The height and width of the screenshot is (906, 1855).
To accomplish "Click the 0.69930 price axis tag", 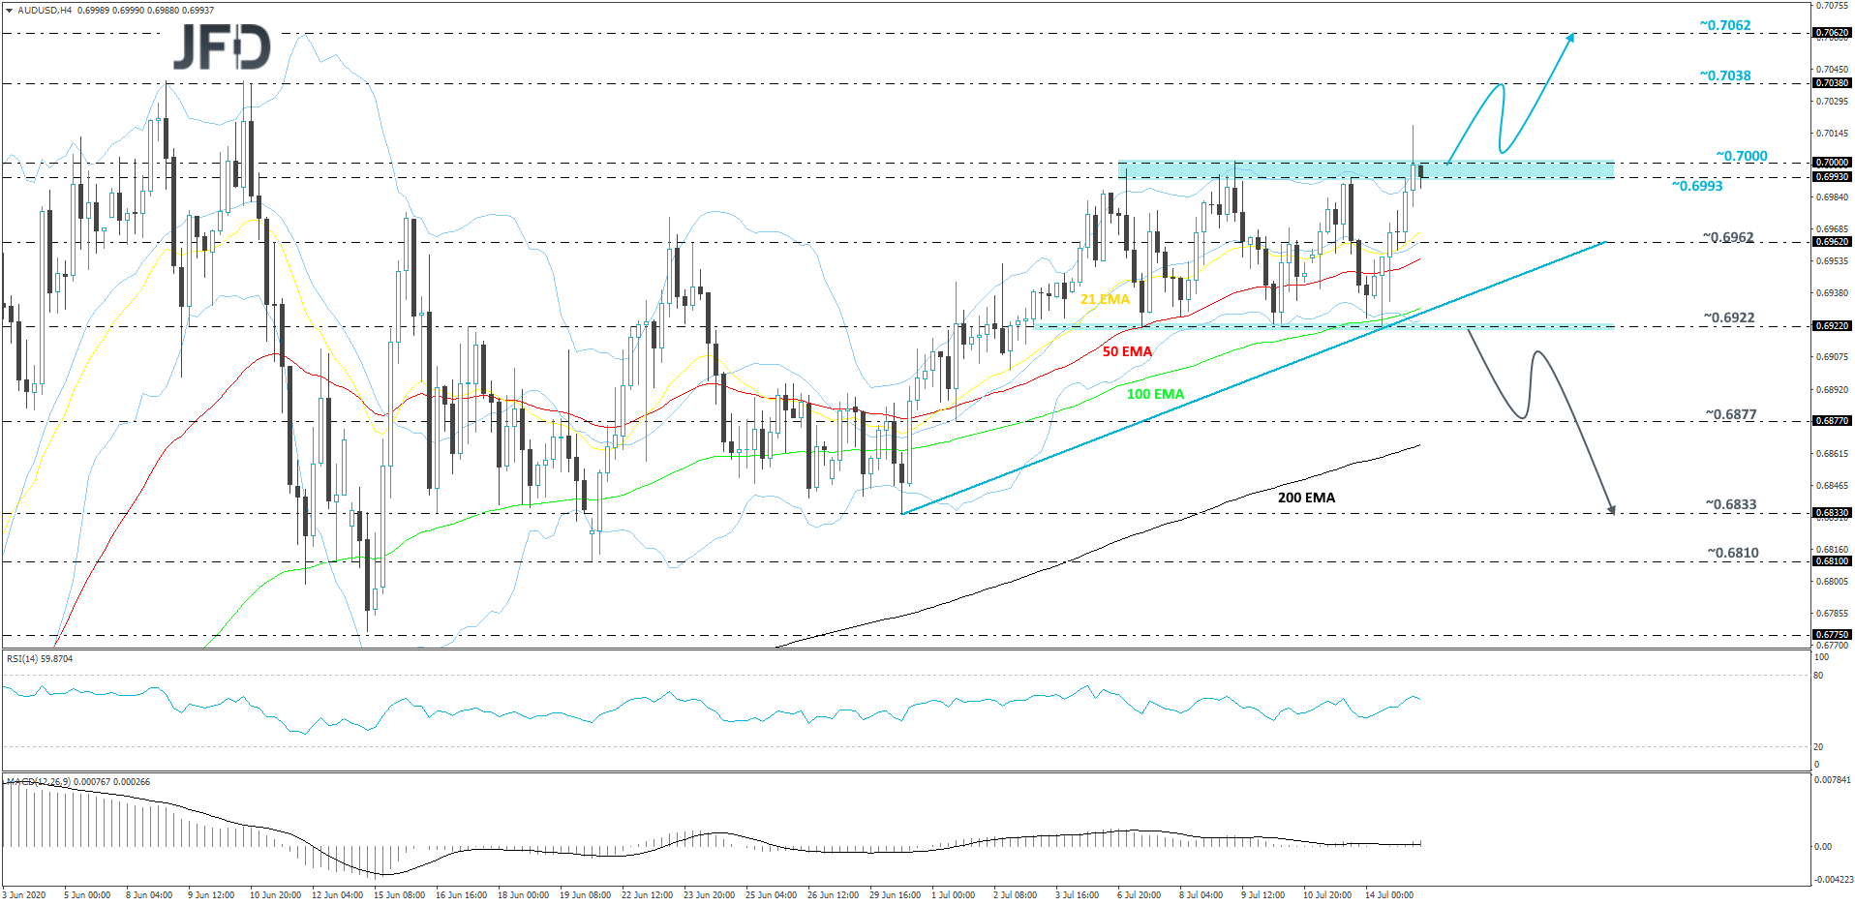I will 1832,177.
